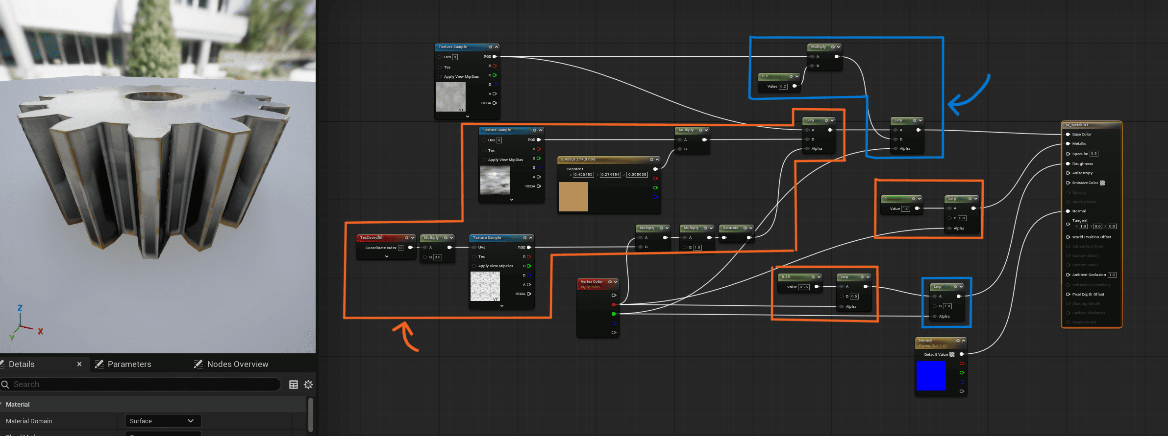
Task: Click the Saturate node output pin
Action: pos(749,238)
